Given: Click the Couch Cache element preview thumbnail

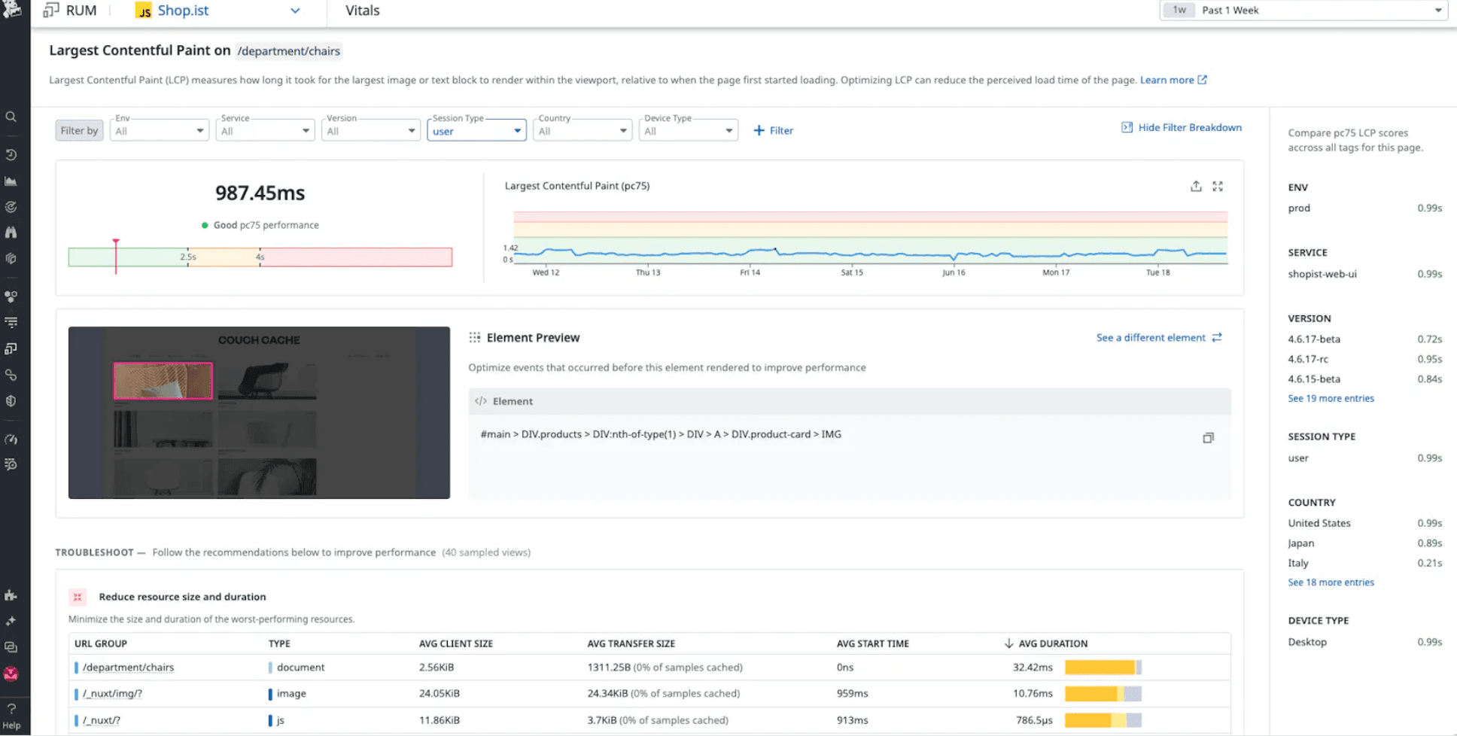Looking at the screenshot, I should click(x=259, y=412).
